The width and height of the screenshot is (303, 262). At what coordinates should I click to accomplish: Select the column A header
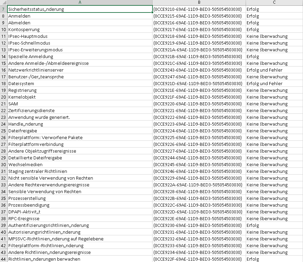pyautogui.click(x=80, y=3)
